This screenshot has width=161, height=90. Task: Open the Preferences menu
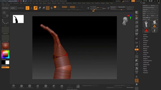coord(69,3)
